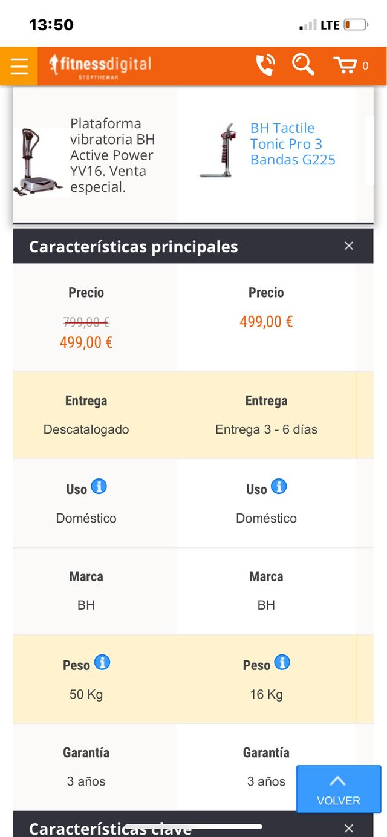Image resolution: width=387 pixels, height=837 pixels.
Task: Close the Características clave panel
Action: pos(348,827)
